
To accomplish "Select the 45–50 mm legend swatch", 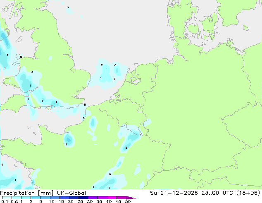I will (x=121, y=198).
